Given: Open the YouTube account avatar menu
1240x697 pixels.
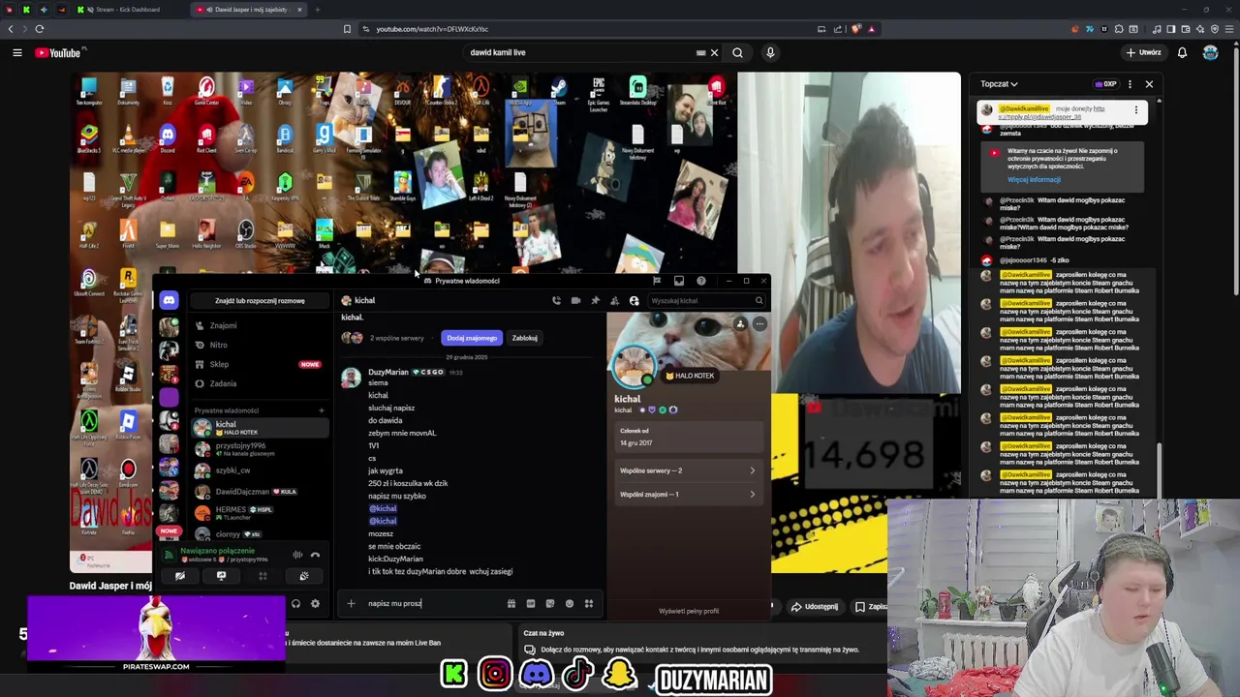Looking at the screenshot, I should [1210, 52].
